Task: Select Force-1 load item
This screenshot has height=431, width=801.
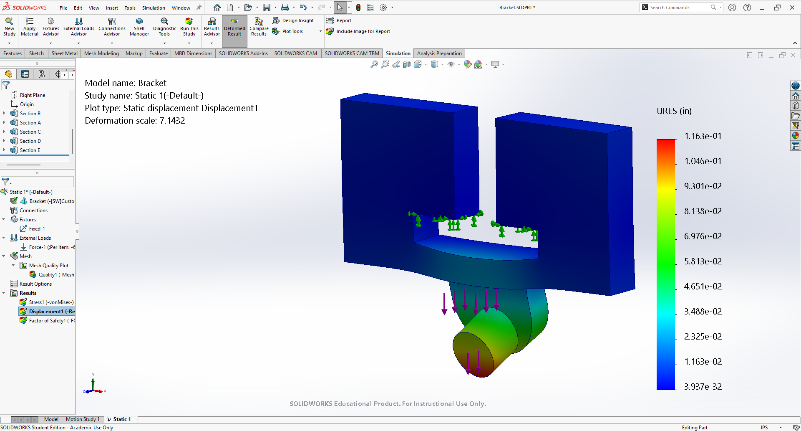Action: click(48, 247)
